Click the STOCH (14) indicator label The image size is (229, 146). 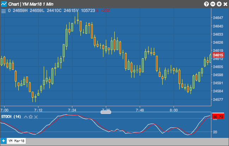point(11,116)
